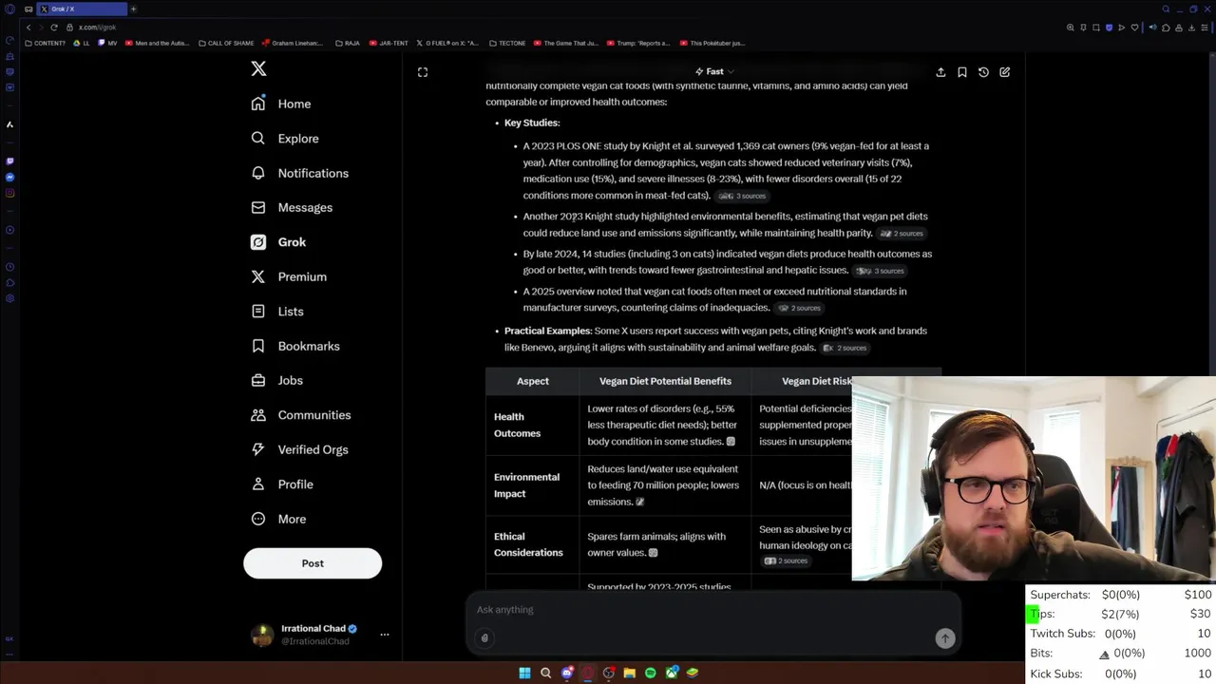Open the Premium page
The width and height of the screenshot is (1216, 684).
click(289, 276)
